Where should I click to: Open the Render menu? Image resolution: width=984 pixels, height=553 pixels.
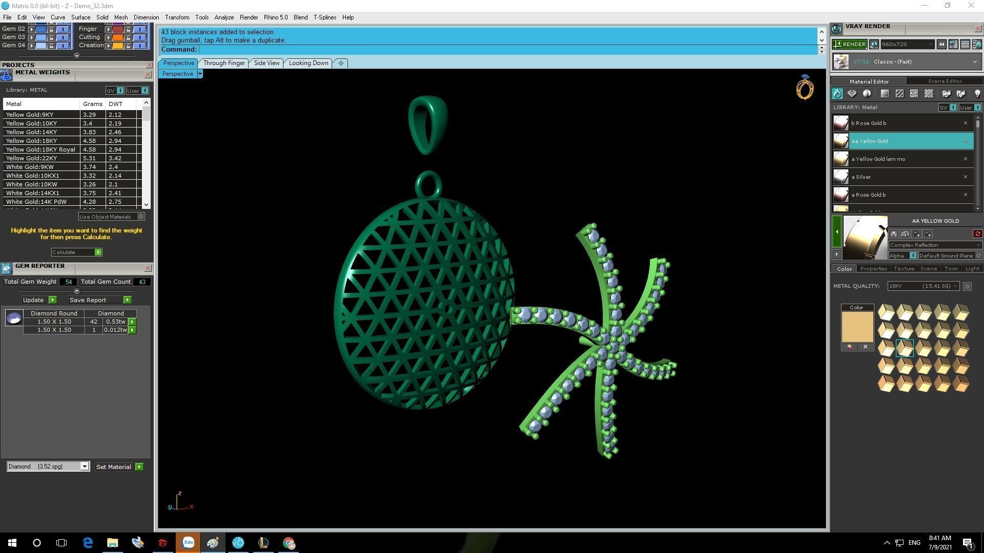249,17
